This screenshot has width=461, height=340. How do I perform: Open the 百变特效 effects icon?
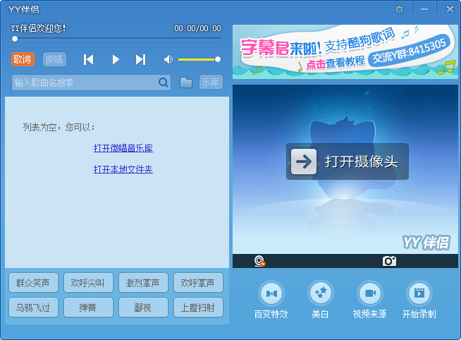pyautogui.click(x=271, y=293)
